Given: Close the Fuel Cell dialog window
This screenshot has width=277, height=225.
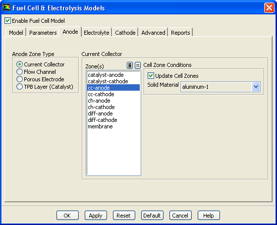Looking at the screenshot, I should (269, 7).
